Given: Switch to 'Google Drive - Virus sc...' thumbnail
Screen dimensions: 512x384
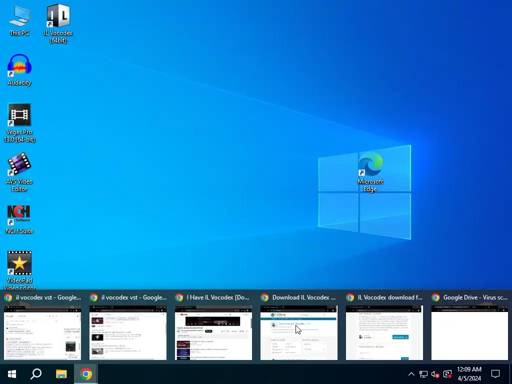Looking at the screenshot, I should (470, 332).
